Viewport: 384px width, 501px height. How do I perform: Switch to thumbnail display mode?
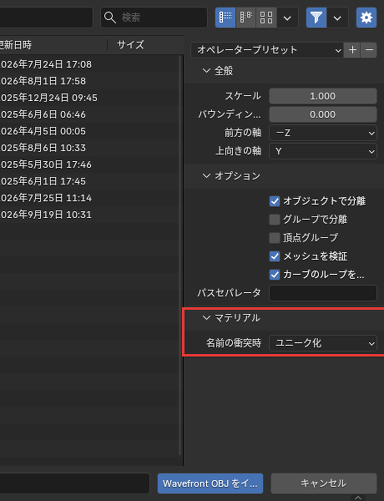266,17
